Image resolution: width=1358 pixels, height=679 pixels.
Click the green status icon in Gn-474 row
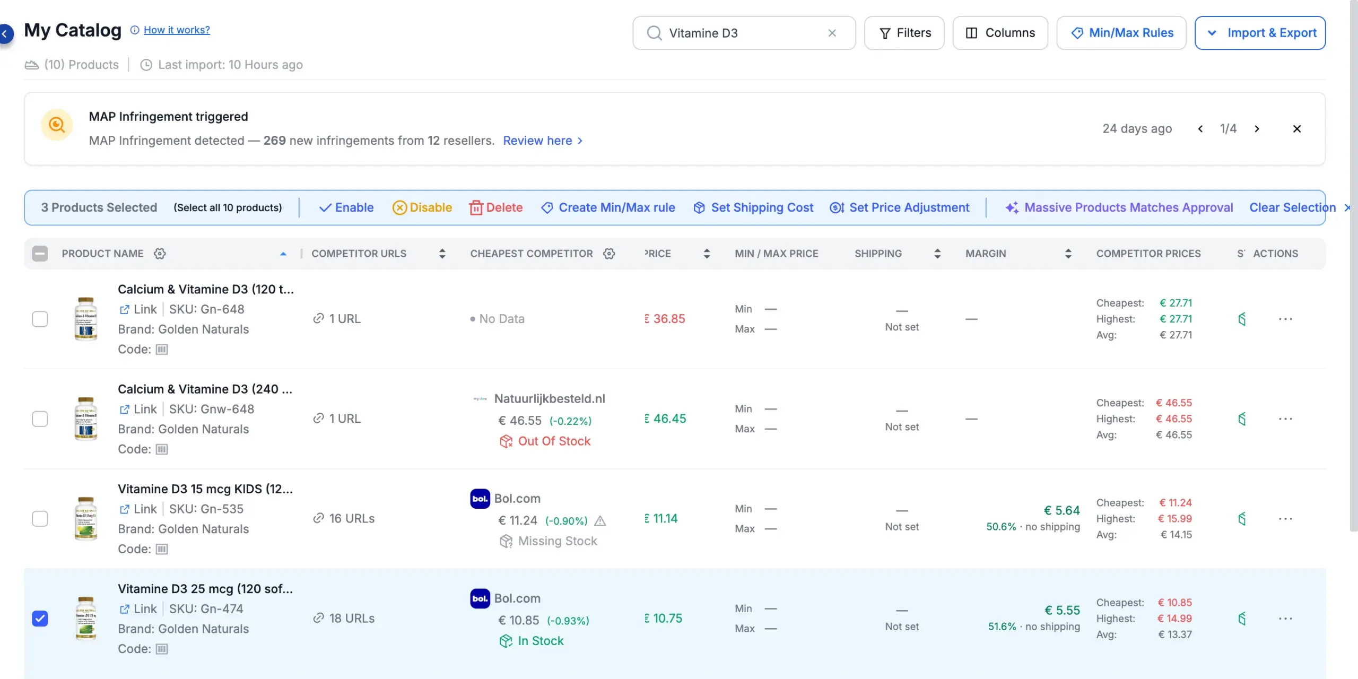click(x=1242, y=619)
